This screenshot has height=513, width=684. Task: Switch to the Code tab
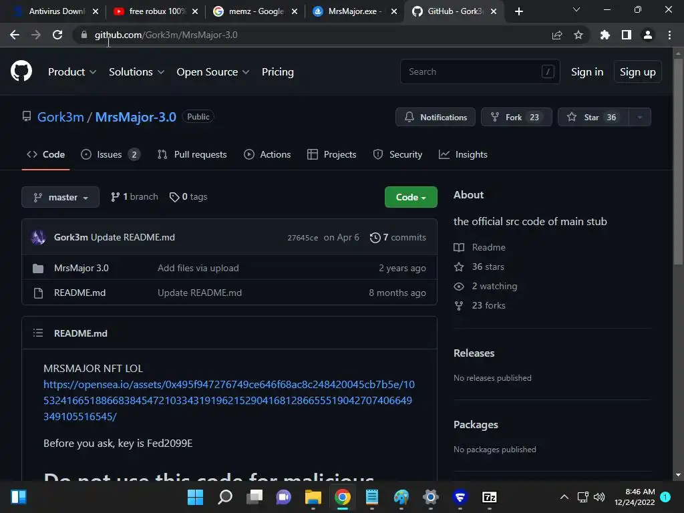point(45,154)
